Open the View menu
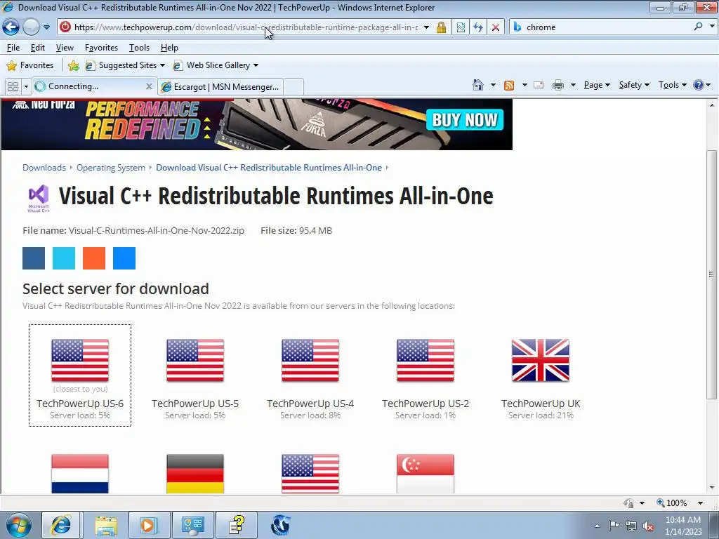The image size is (719, 539). (x=65, y=48)
